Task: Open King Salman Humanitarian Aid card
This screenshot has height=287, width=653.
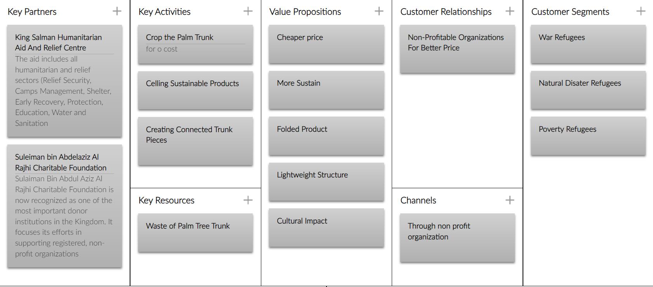Action: [x=64, y=81]
